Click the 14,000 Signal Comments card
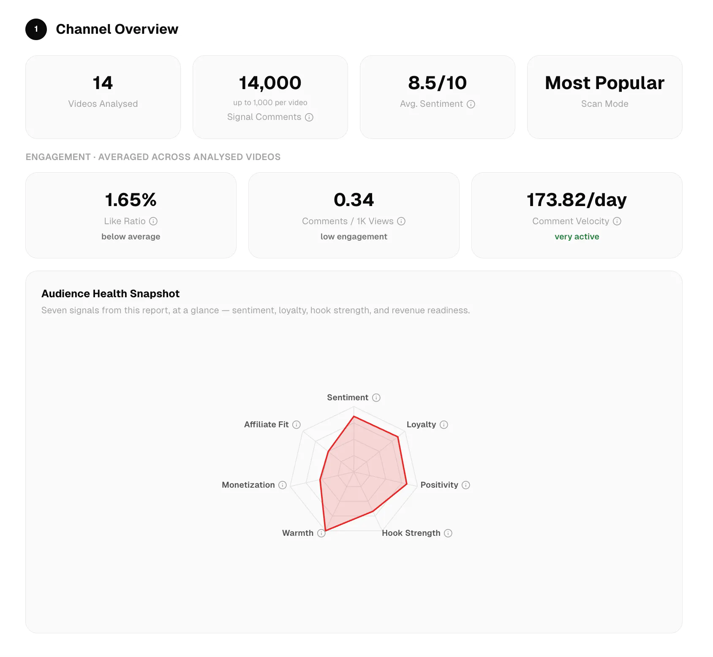Image resolution: width=713 pixels, height=657 pixels. (270, 97)
